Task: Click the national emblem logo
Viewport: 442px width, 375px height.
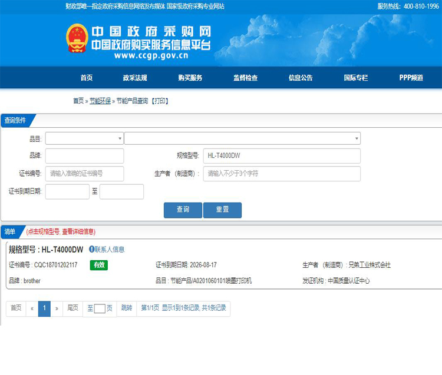Action: click(77, 38)
